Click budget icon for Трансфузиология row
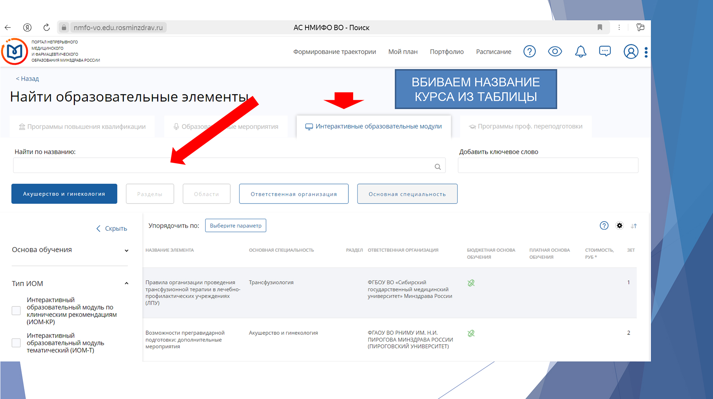Image resolution: width=713 pixels, height=399 pixels. (x=471, y=283)
